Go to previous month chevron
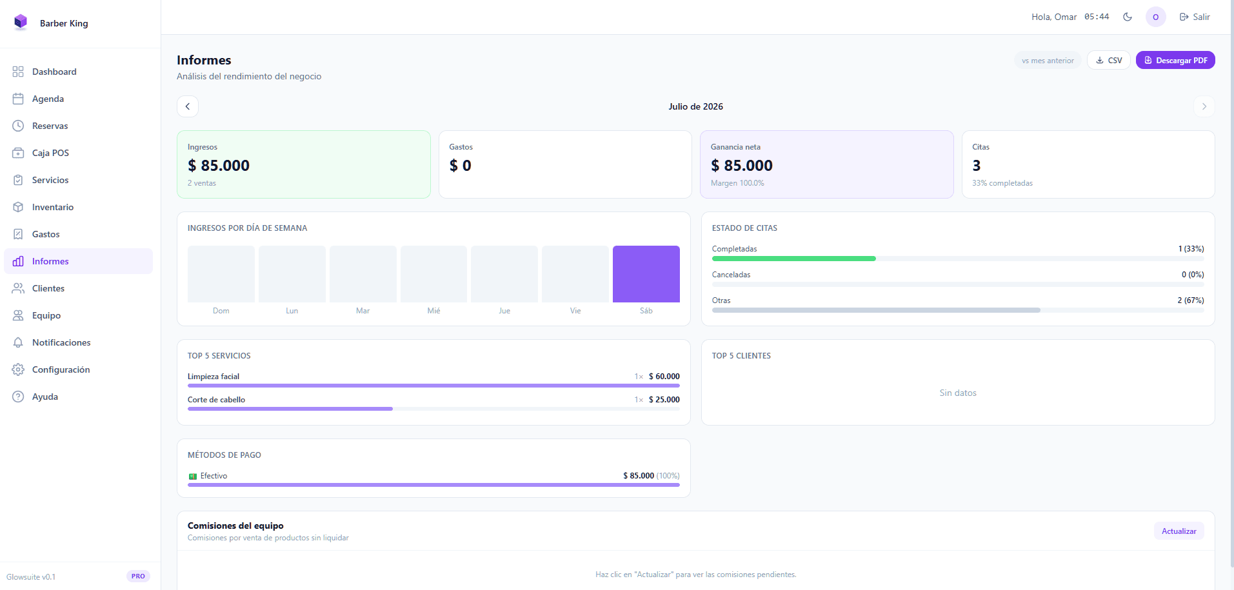The height and width of the screenshot is (590, 1234). pos(188,106)
